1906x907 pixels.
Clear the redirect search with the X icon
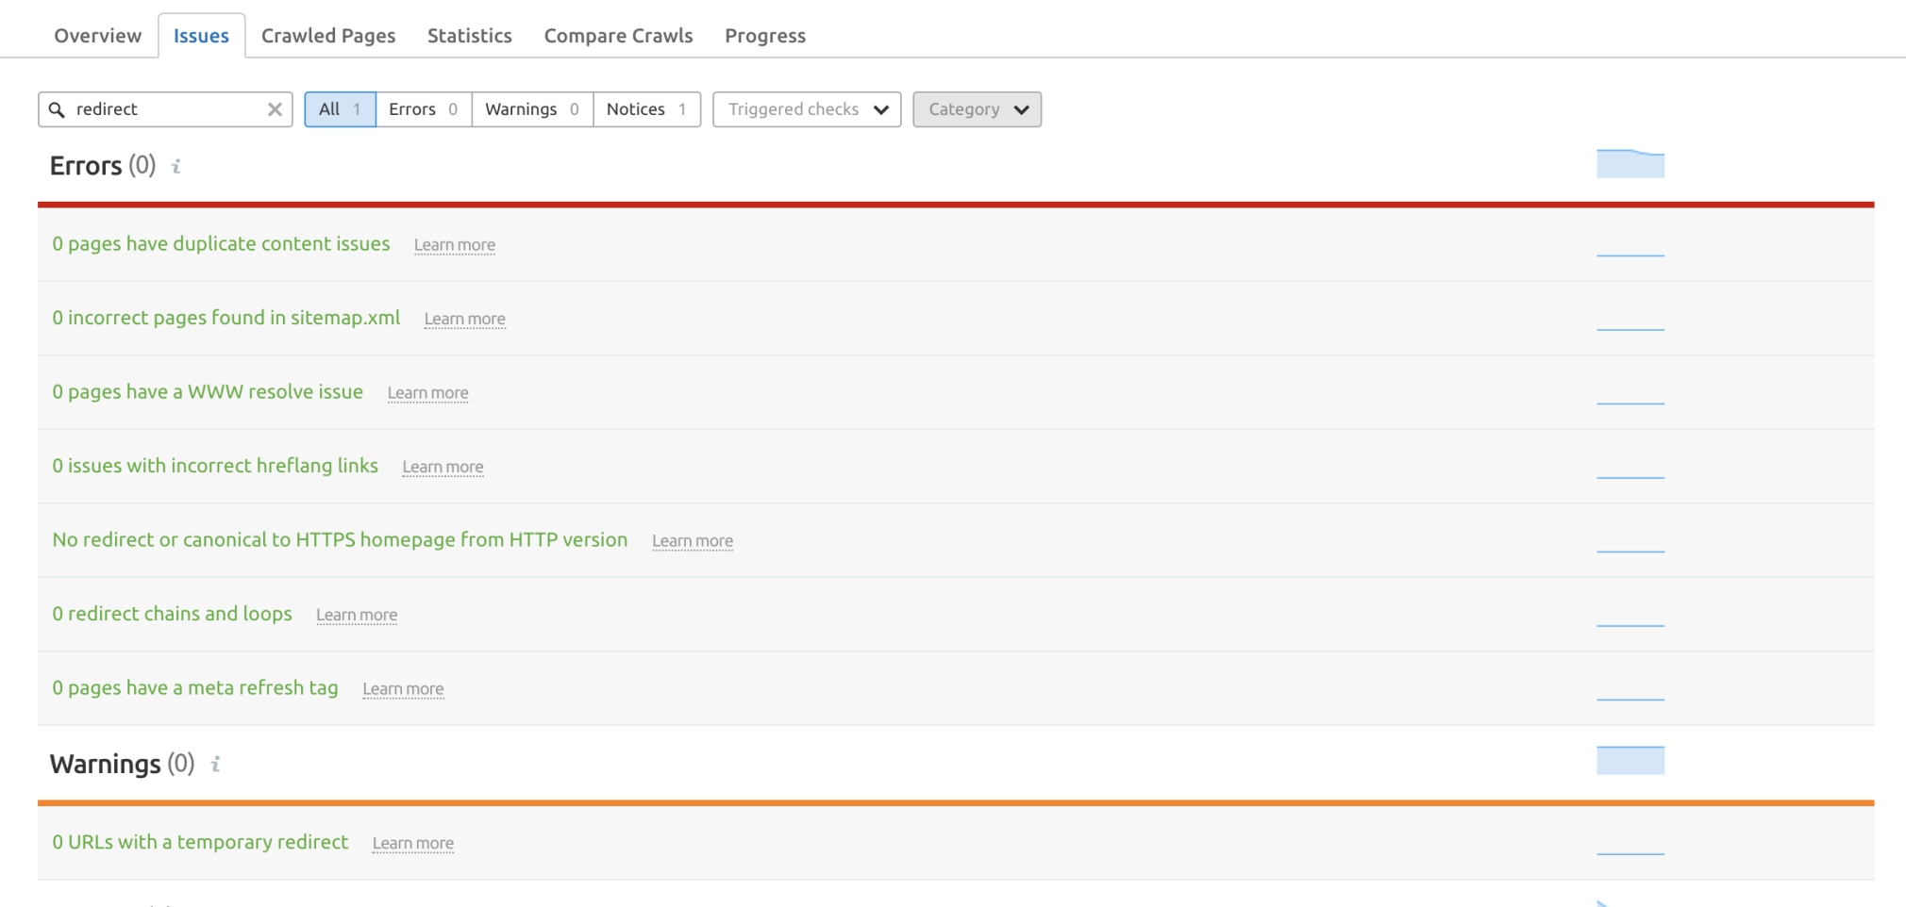pos(274,109)
